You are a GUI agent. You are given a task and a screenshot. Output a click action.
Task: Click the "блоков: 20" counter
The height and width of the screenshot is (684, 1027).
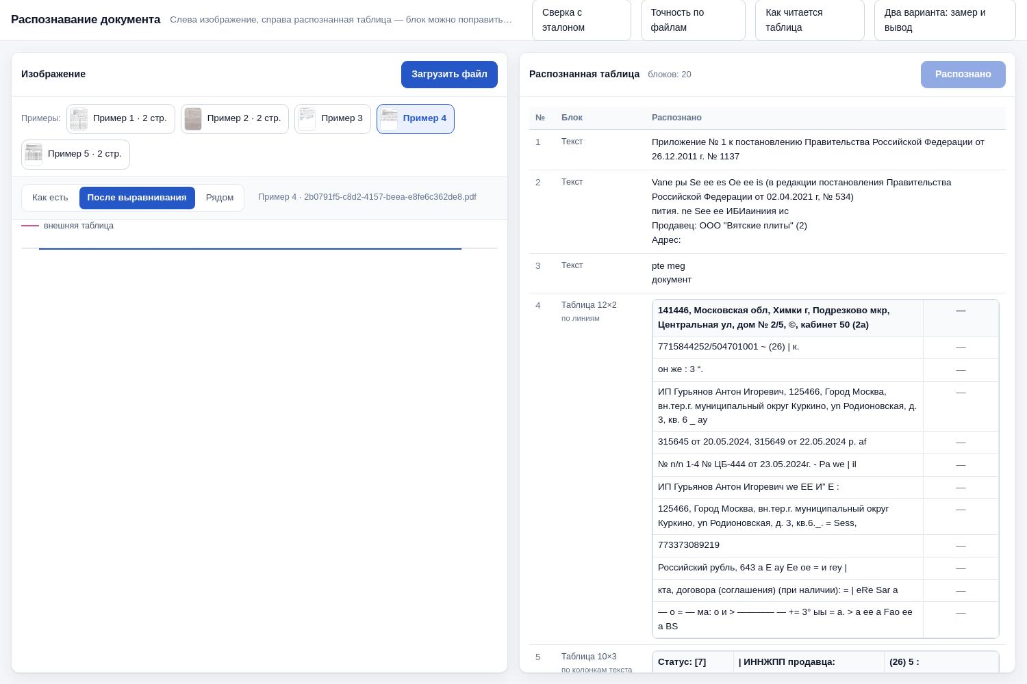tap(670, 75)
